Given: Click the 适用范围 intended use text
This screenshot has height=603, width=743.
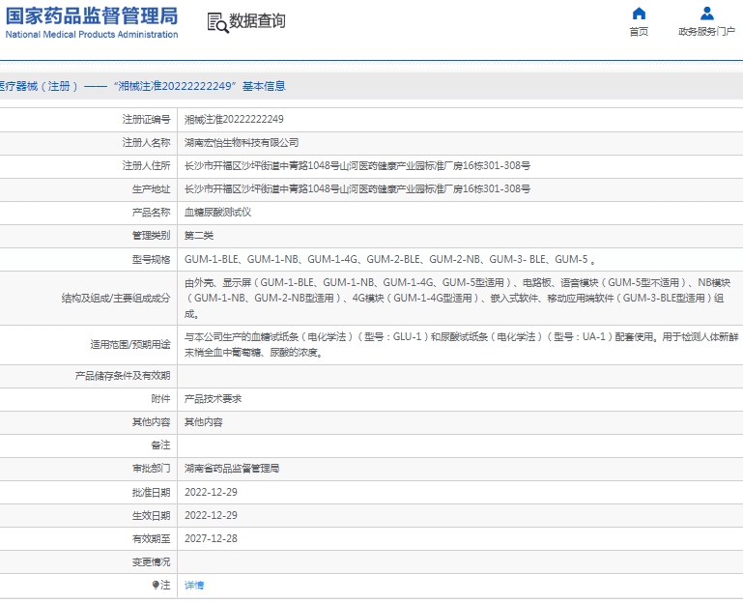Looking at the screenshot, I should click(x=461, y=345).
